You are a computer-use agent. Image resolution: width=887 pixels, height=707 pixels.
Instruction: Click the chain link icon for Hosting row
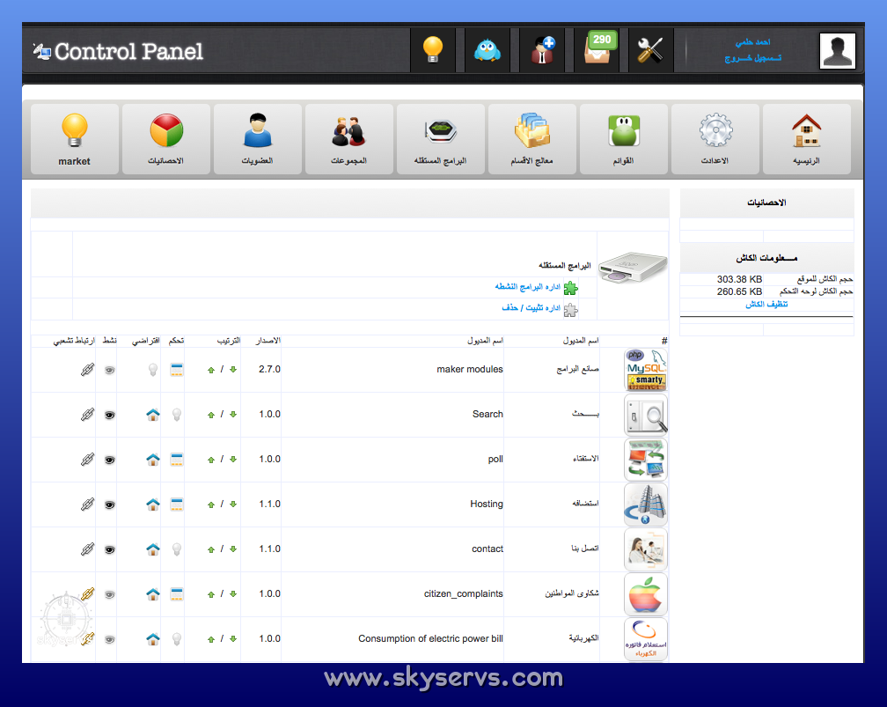[87, 504]
